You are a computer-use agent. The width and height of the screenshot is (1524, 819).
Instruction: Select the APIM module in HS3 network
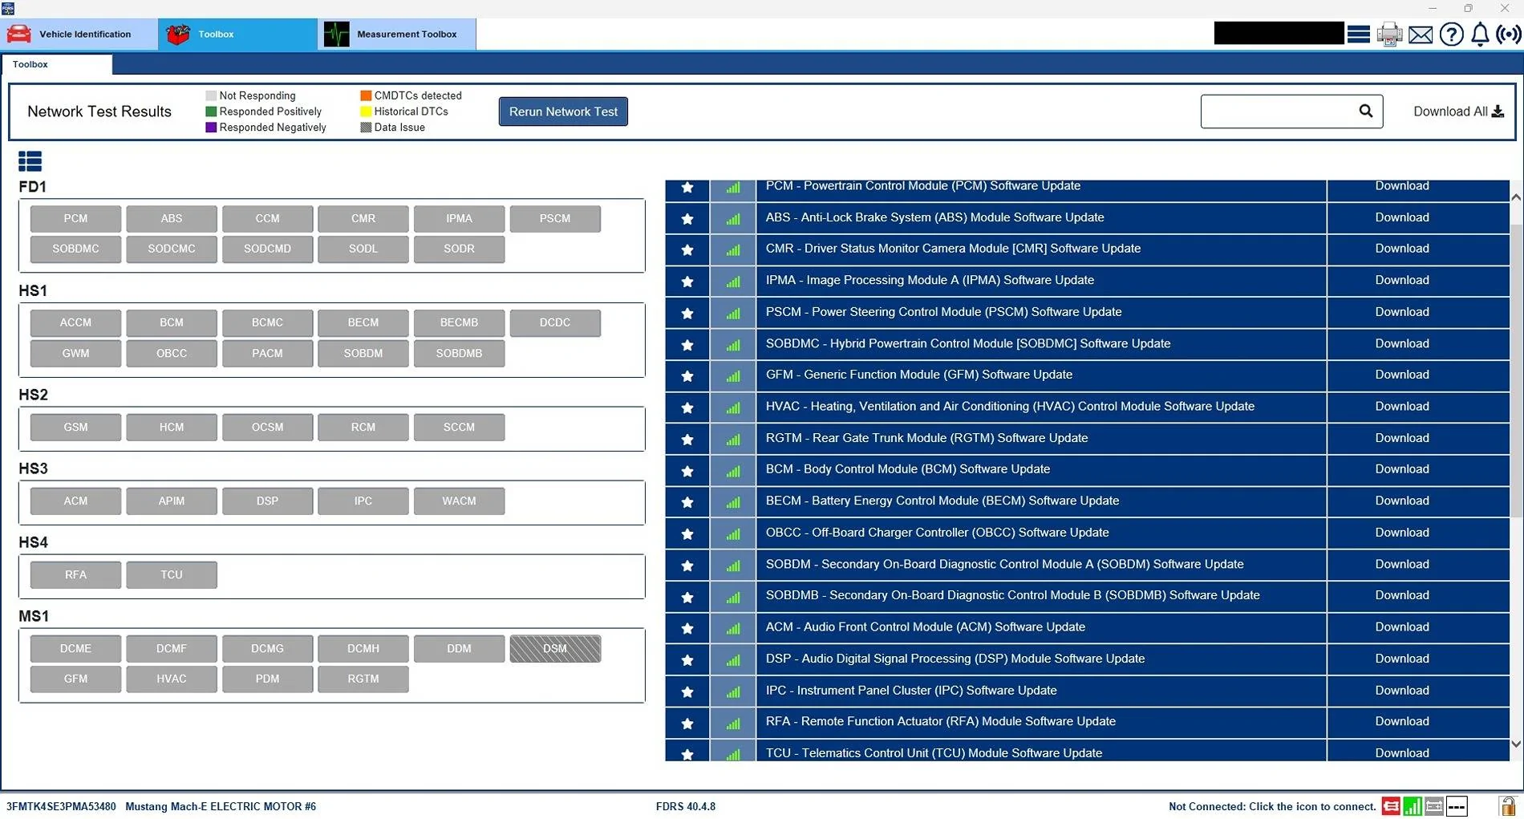[x=172, y=501]
